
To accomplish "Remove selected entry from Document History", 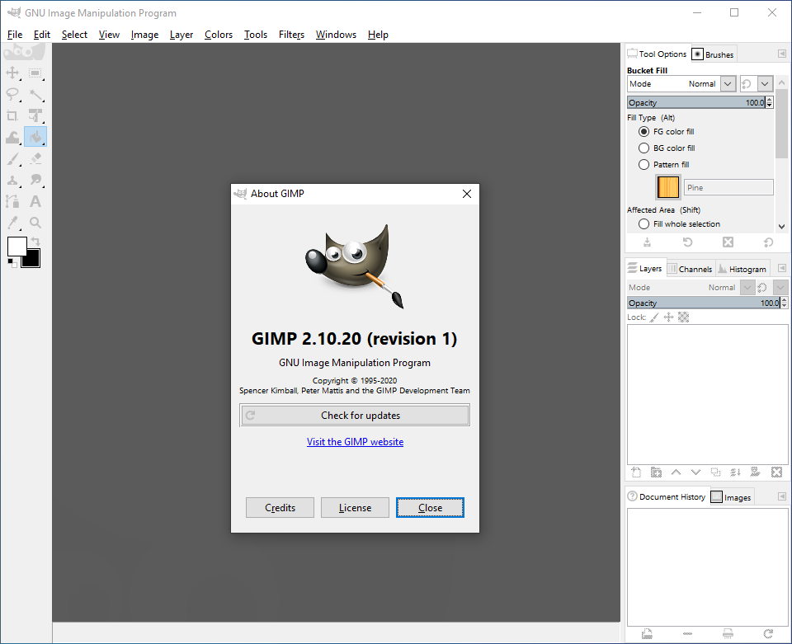I will 687,634.
